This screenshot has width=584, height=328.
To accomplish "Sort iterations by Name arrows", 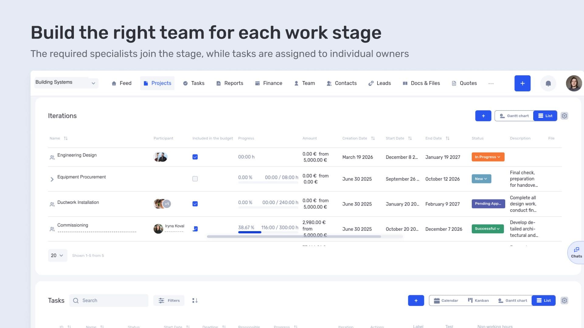I will (66, 138).
